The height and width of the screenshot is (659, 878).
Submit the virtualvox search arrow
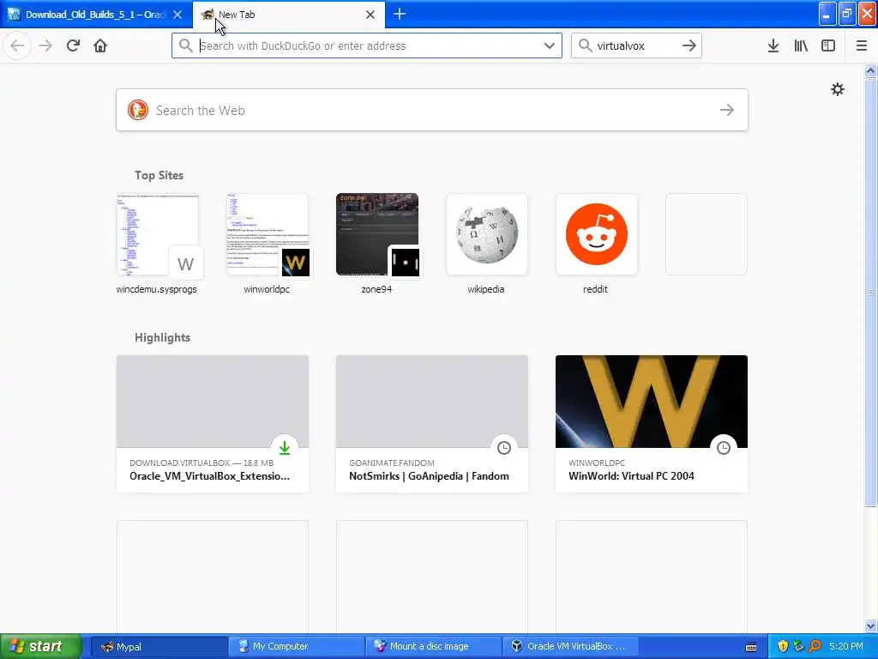pyautogui.click(x=689, y=45)
